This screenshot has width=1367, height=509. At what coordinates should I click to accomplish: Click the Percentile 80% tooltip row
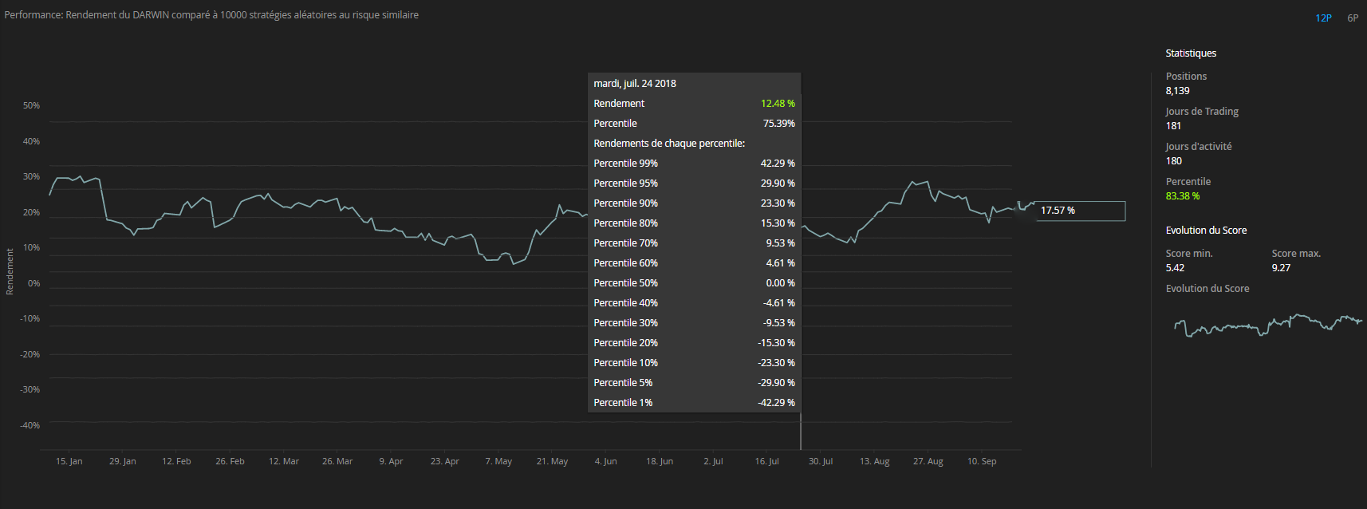tap(694, 223)
